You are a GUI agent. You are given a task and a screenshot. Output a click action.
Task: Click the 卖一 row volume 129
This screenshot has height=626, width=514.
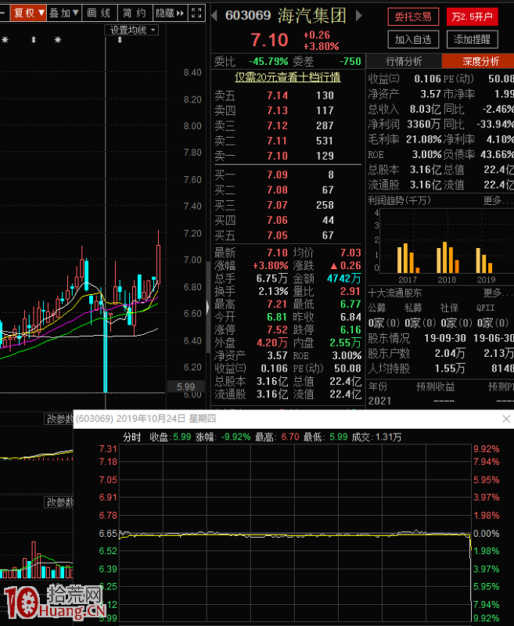[x=325, y=156]
